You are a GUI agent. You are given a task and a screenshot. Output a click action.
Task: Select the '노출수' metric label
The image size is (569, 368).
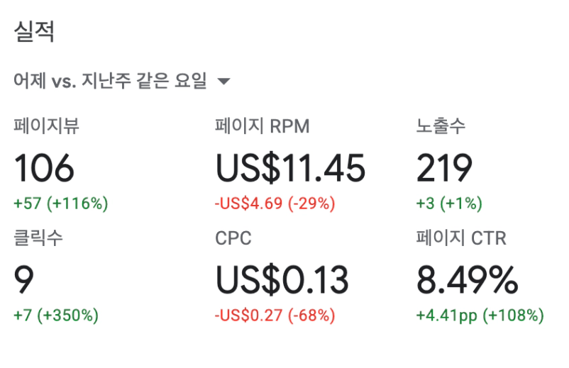coord(441,127)
